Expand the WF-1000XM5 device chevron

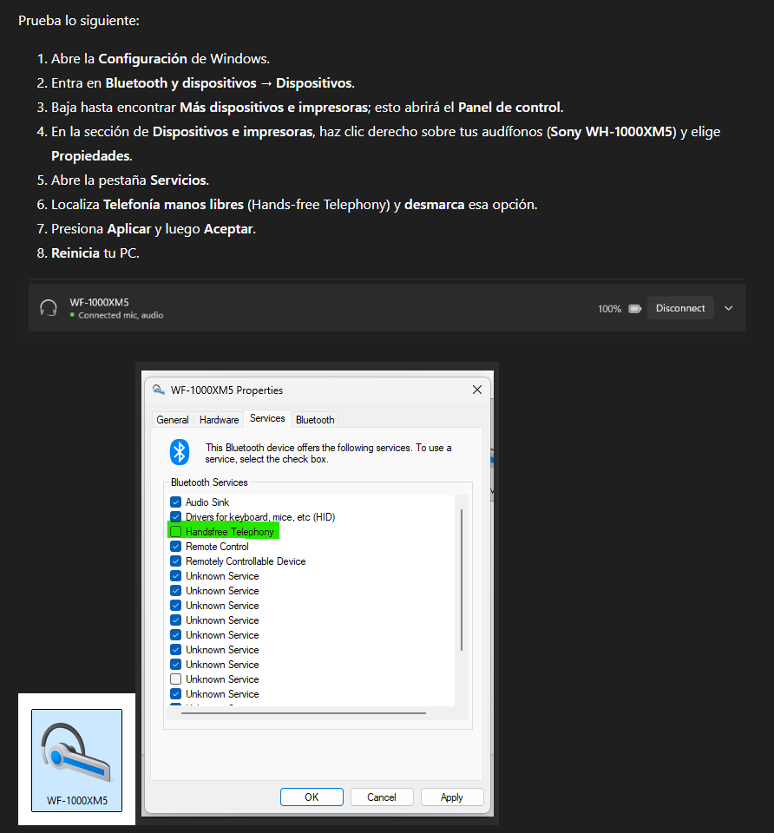tap(728, 308)
